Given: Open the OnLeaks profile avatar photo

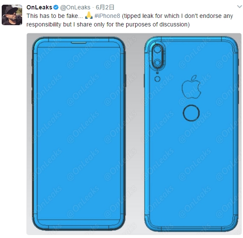Looking at the screenshot, I should (12, 15).
